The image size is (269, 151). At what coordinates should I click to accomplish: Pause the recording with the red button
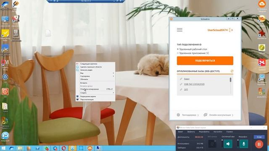pos(259,144)
